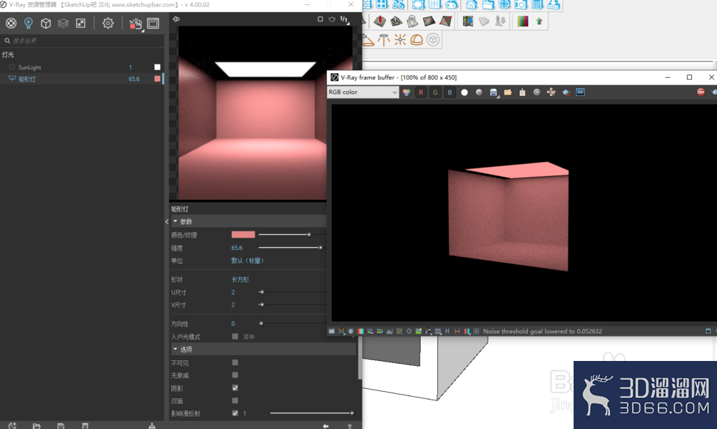Open the Render Elements layers tab

[63, 24]
